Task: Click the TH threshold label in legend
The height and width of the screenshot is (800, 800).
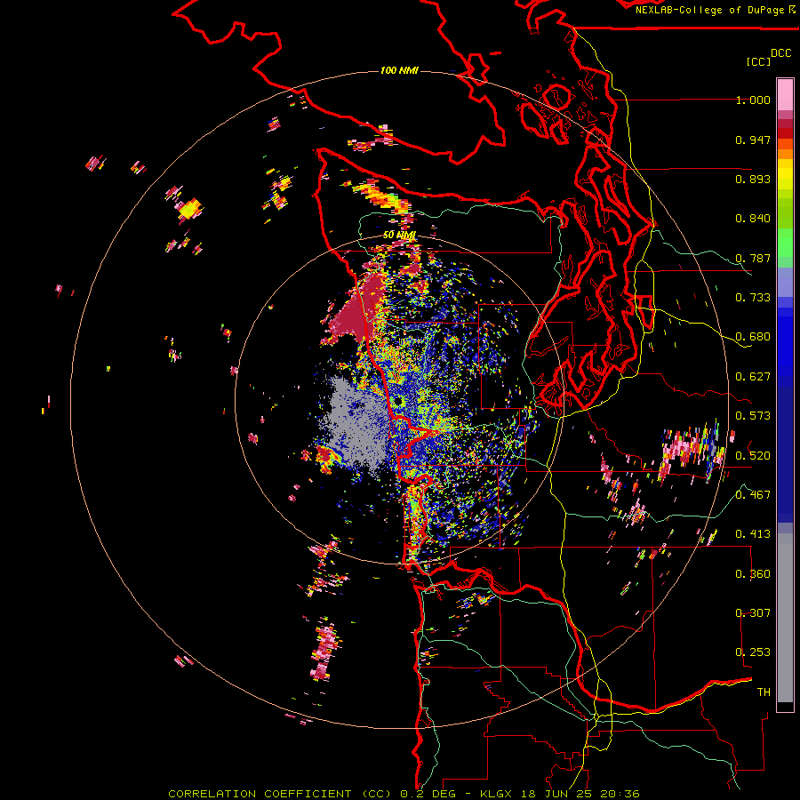Action: point(764,692)
